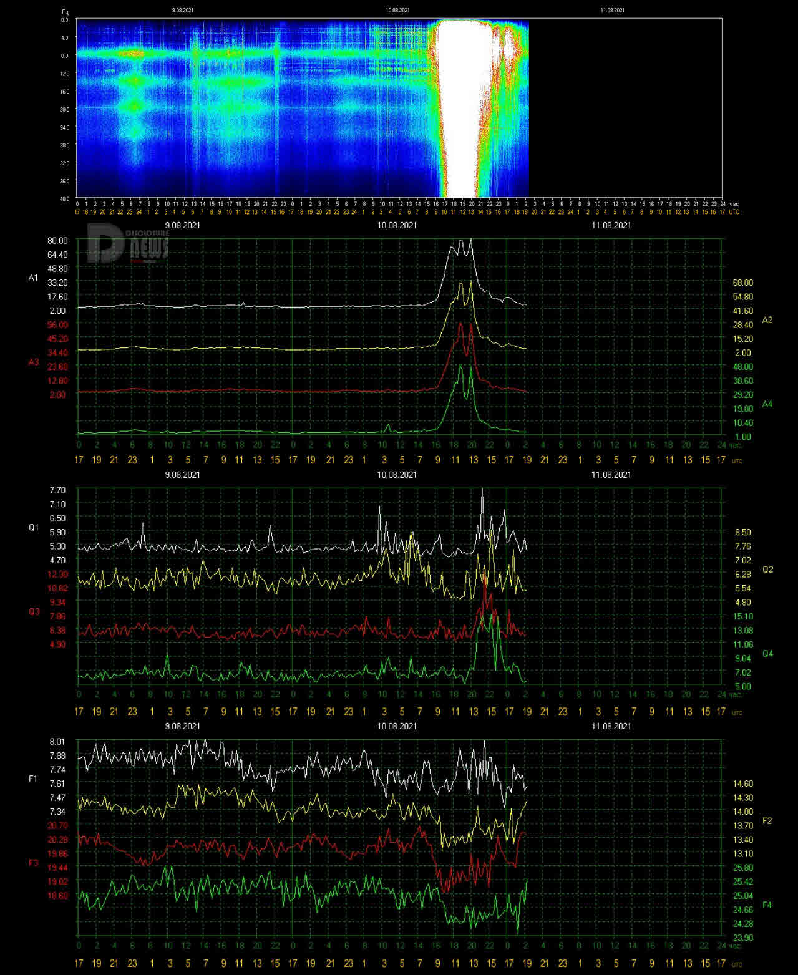Pick the F1 frequency series label
This screenshot has width=798, height=975.
click(x=34, y=779)
